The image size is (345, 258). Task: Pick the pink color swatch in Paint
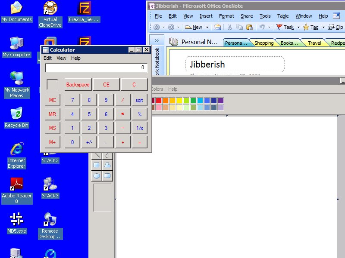(159, 107)
